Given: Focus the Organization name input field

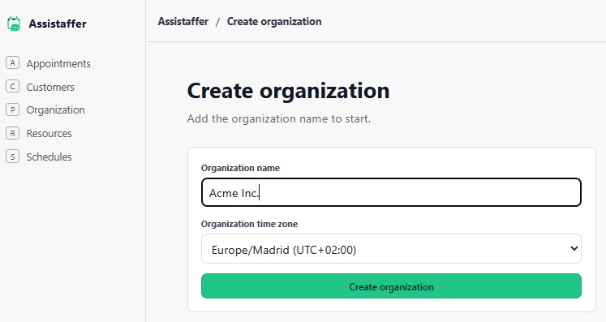Looking at the screenshot, I should point(391,192).
